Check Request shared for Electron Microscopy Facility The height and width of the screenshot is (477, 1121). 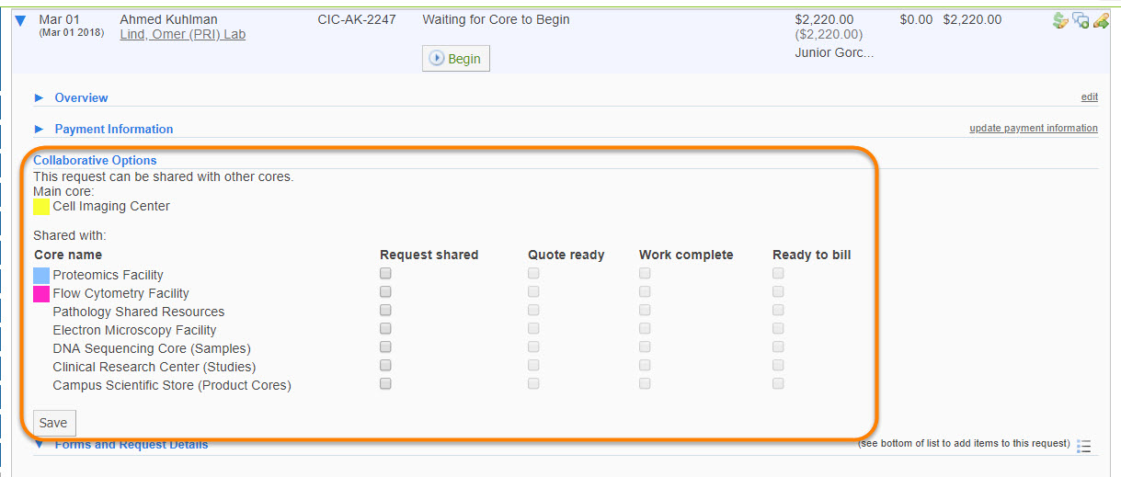coord(385,329)
